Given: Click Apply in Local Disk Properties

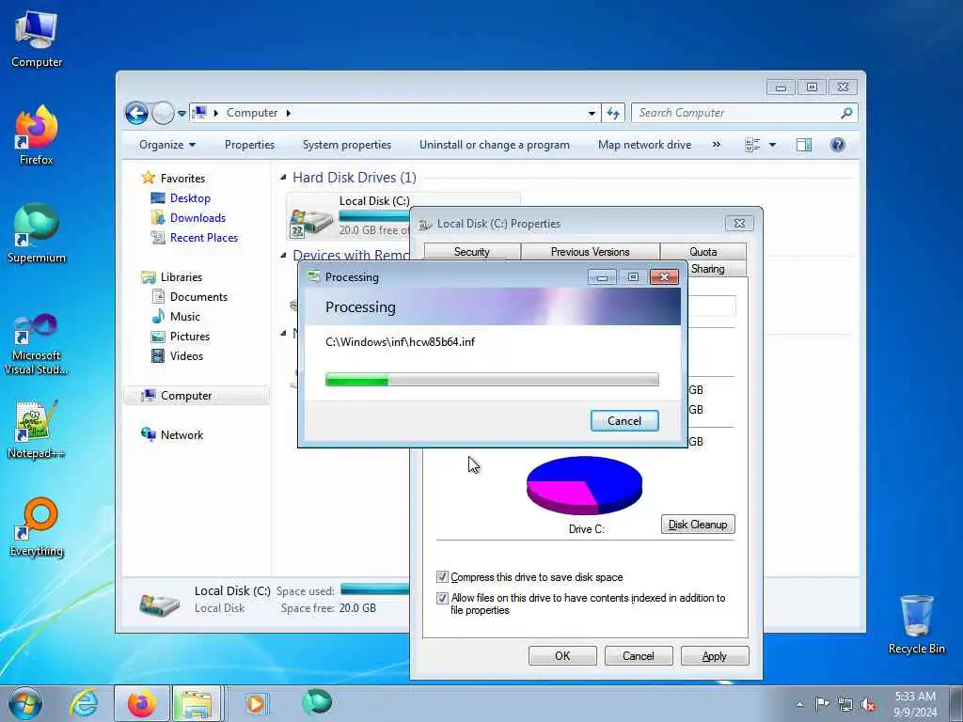Looking at the screenshot, I should pos(715,655).
